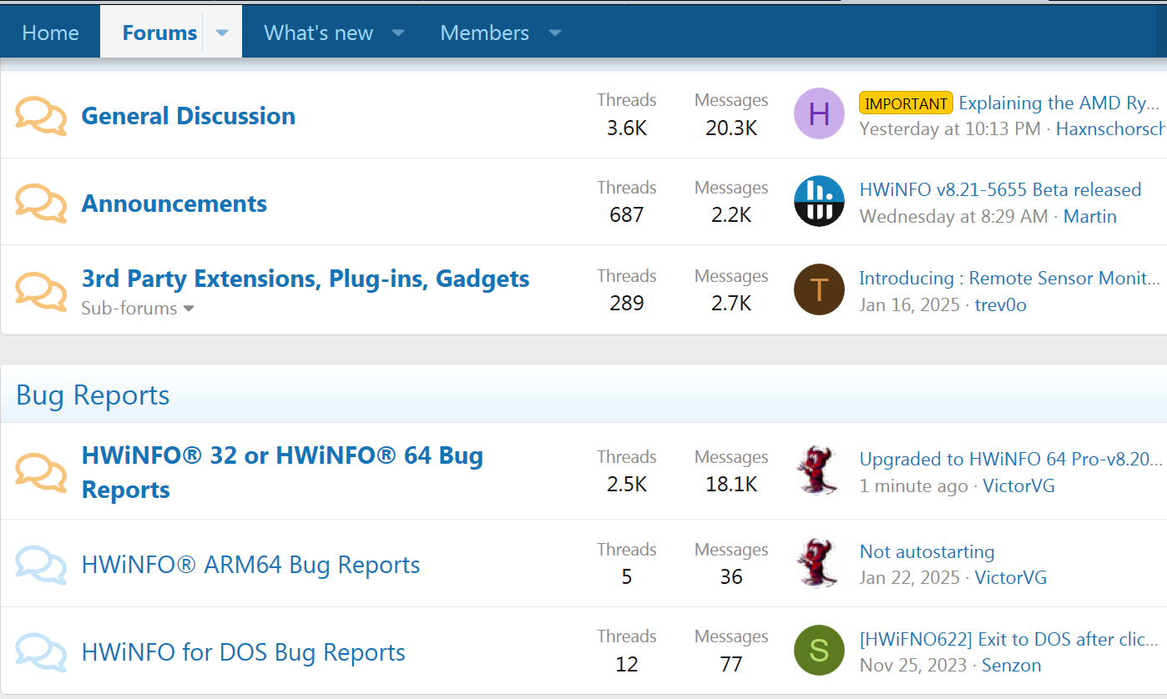Click the Announcements forum bubble icon
1167x699 pixels.
coord(41,204)
